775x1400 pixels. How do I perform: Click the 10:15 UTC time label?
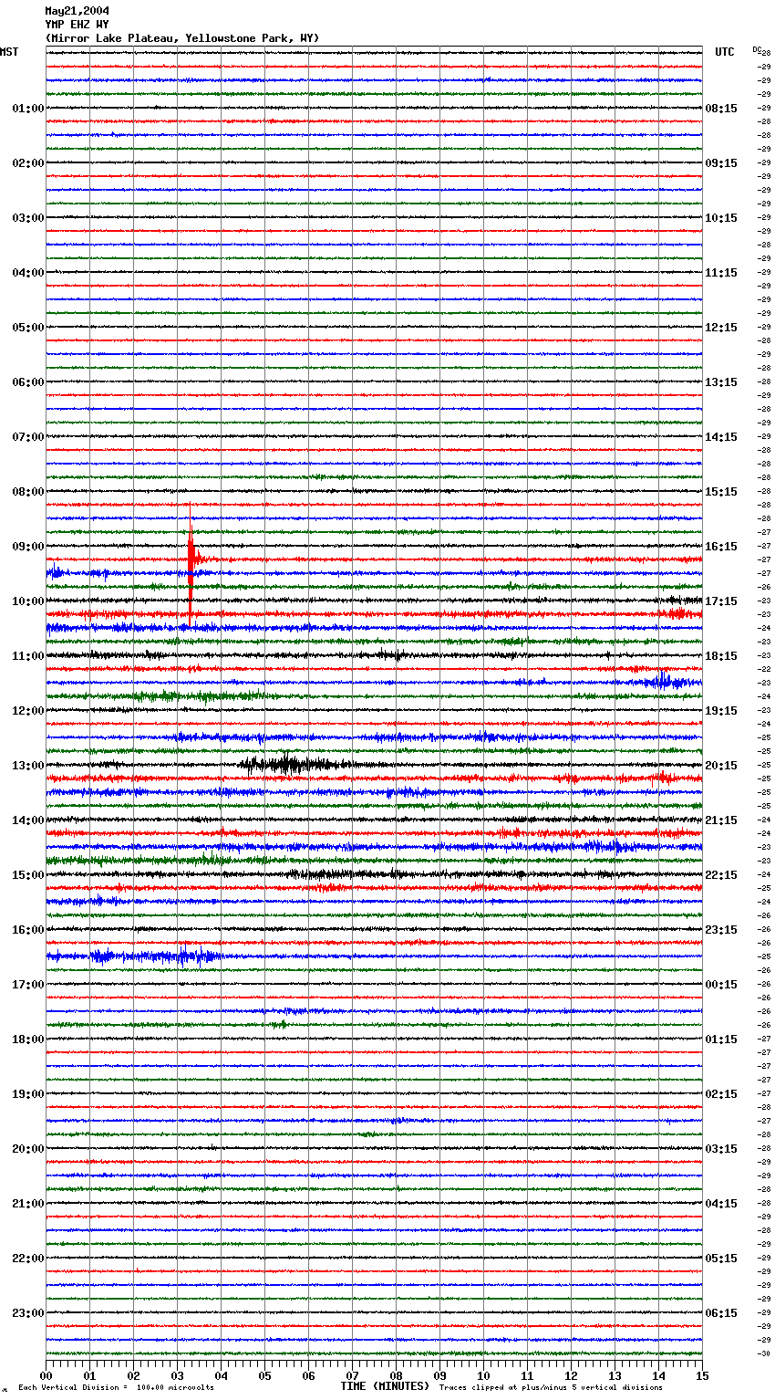click(721, 218)
